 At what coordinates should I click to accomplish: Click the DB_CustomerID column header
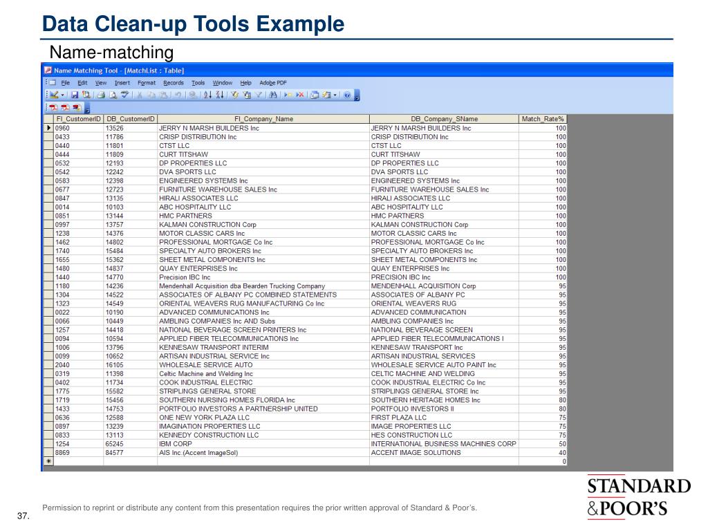pos(131,119)
